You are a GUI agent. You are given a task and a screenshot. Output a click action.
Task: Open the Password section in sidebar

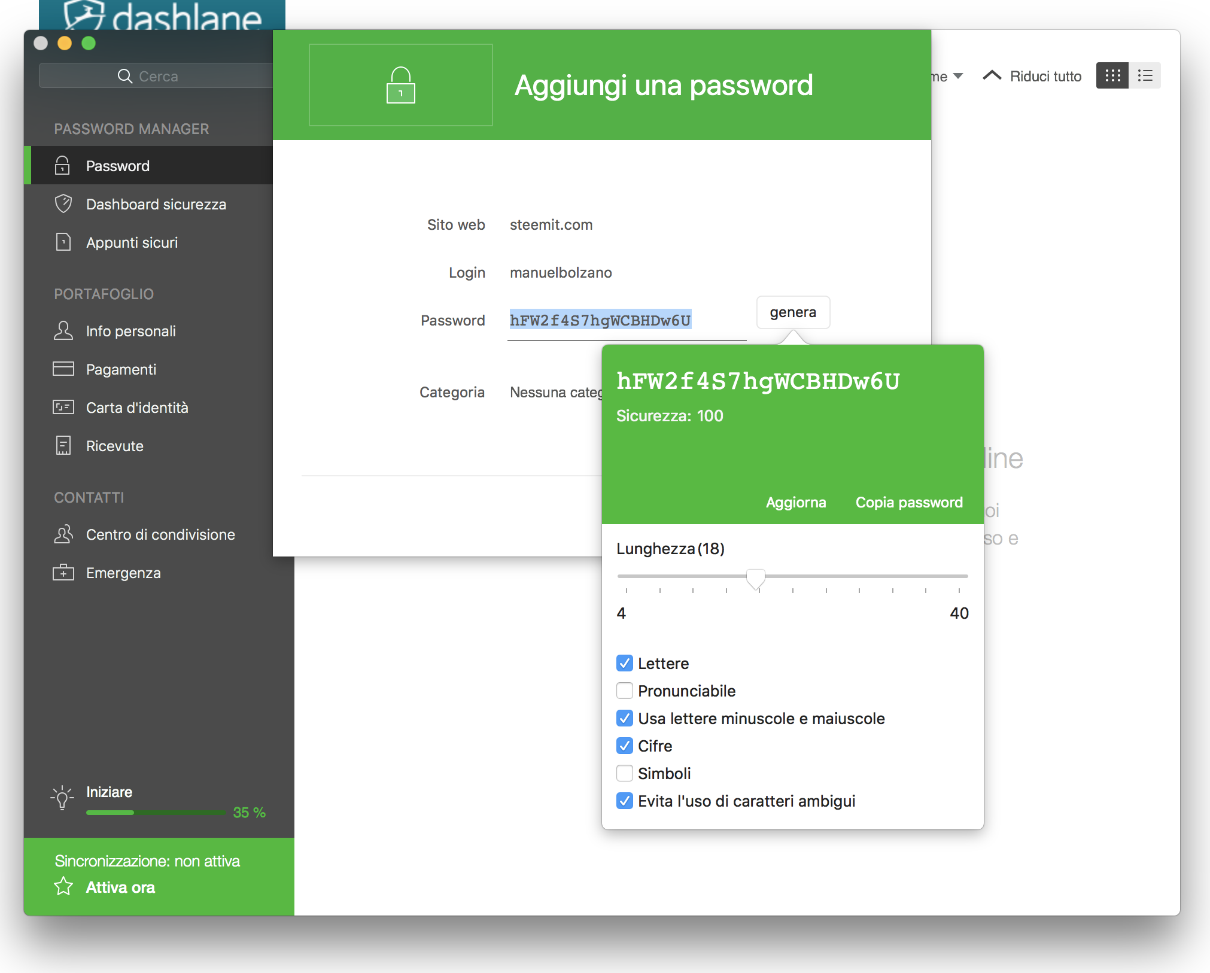(148, 166)
